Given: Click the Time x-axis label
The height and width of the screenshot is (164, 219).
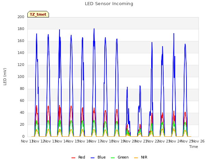Looking at the screenshot, I should 194,147.
